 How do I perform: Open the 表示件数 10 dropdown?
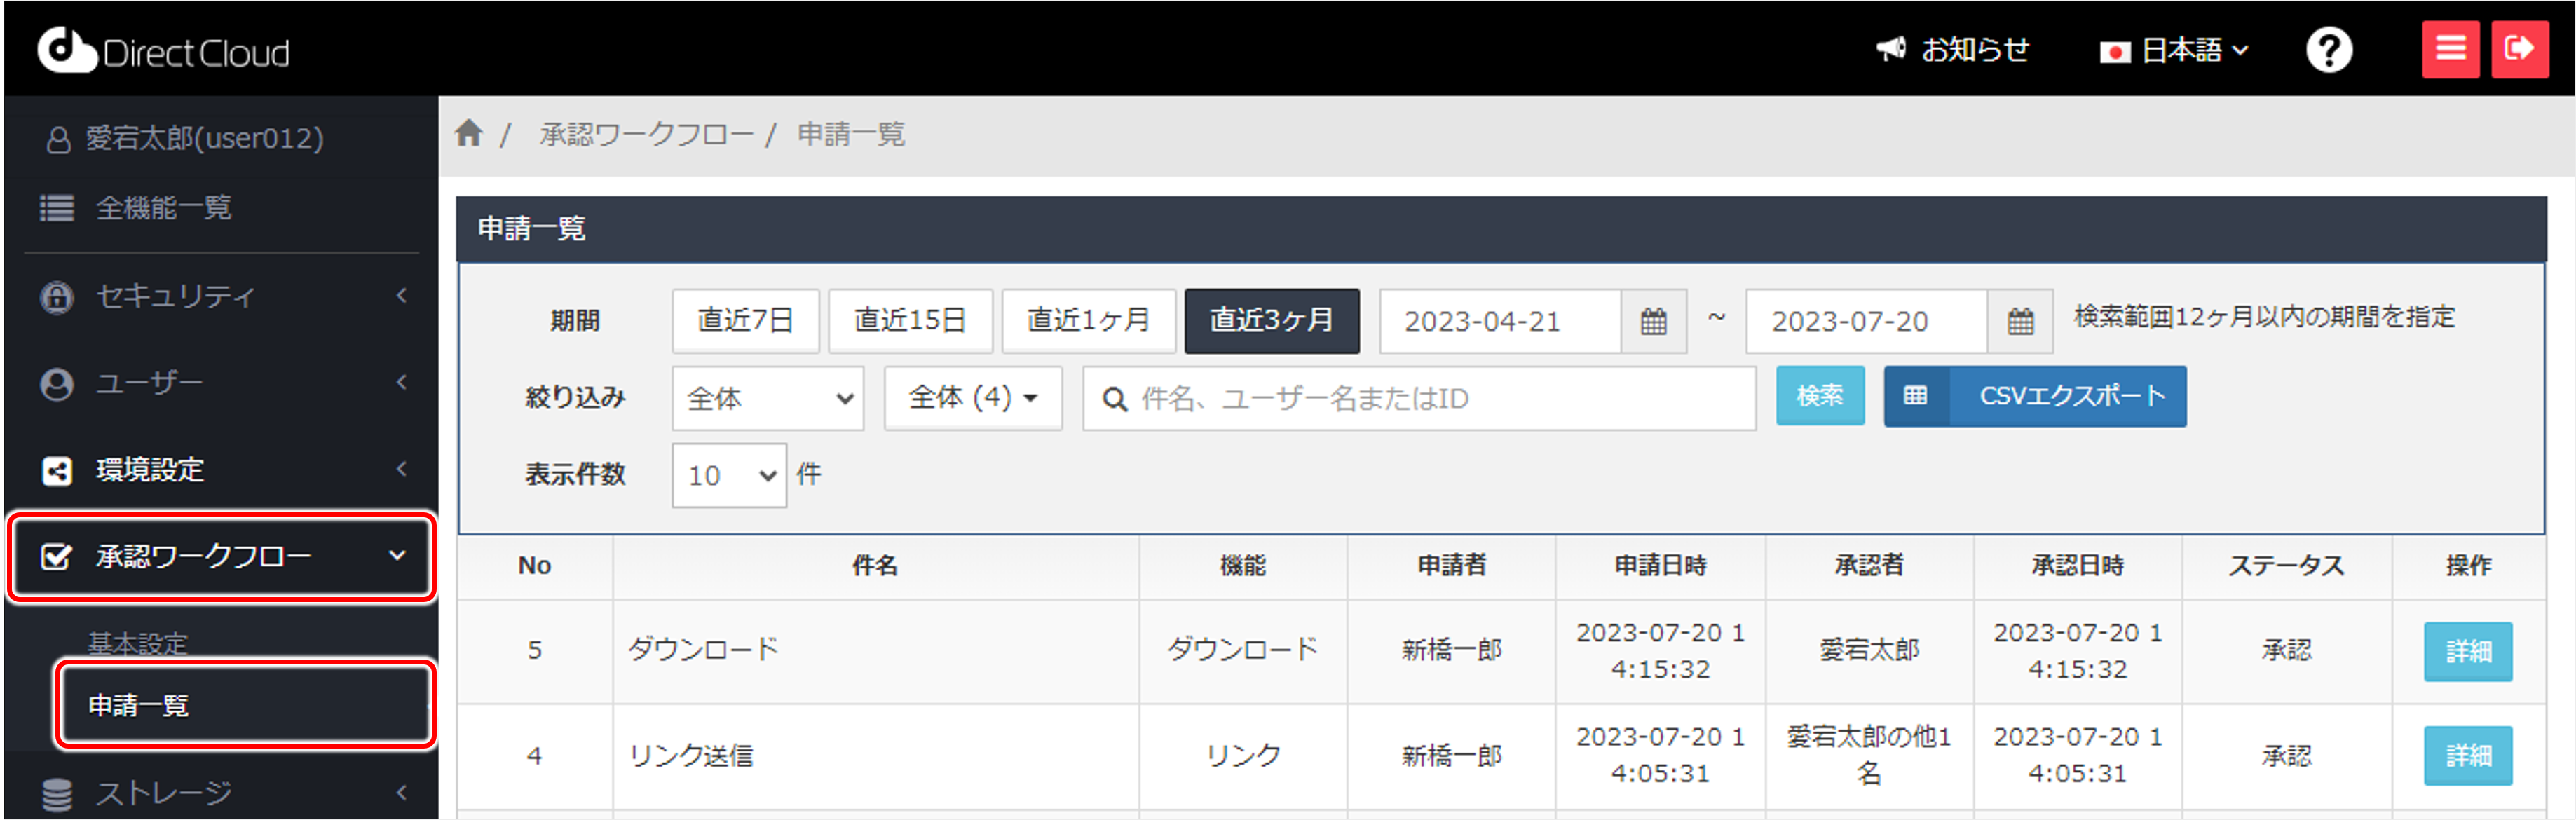coord(729,475)
